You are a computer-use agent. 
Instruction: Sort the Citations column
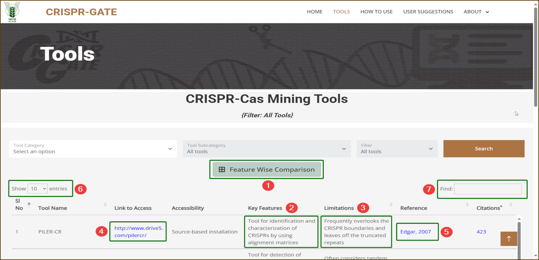point(511,205)
